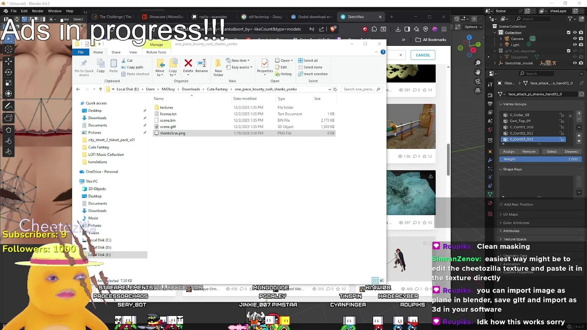The width and height of the screenshot is (587, 330).
Task: Click the Blender perspective/orthographic grid icon
Action: point(478,90)
